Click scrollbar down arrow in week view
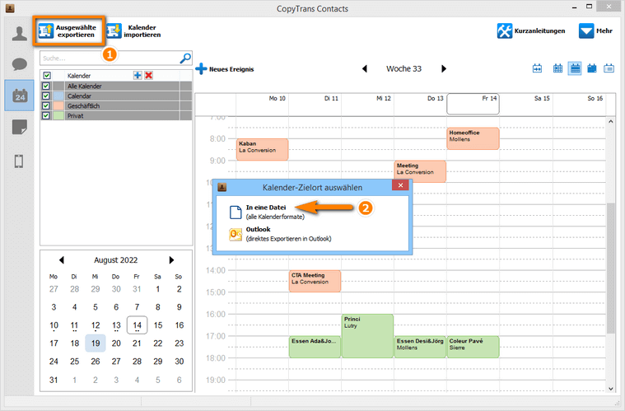Screen dimensions: 625x411 611,388
